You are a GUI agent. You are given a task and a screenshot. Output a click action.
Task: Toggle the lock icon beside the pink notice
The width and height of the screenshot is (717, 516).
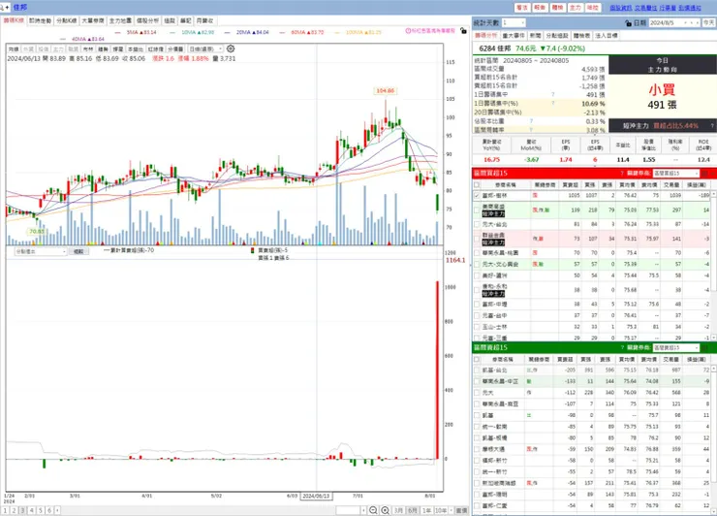(463, 31)
